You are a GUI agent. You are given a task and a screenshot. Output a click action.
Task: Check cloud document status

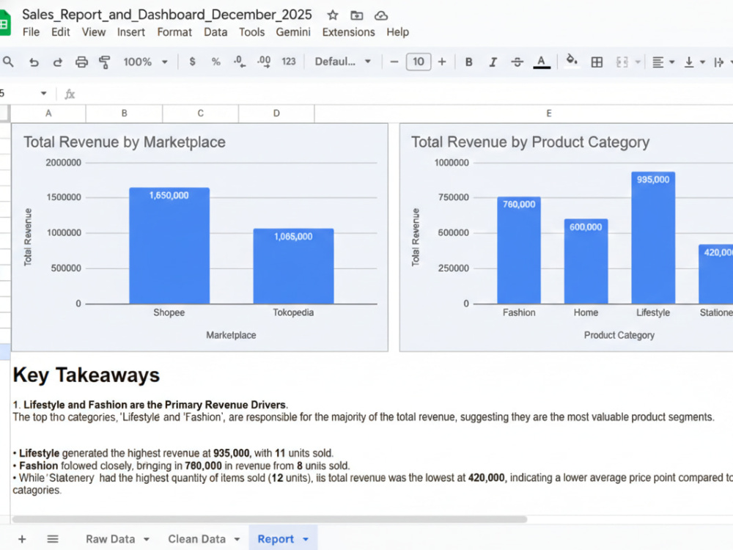381,15
